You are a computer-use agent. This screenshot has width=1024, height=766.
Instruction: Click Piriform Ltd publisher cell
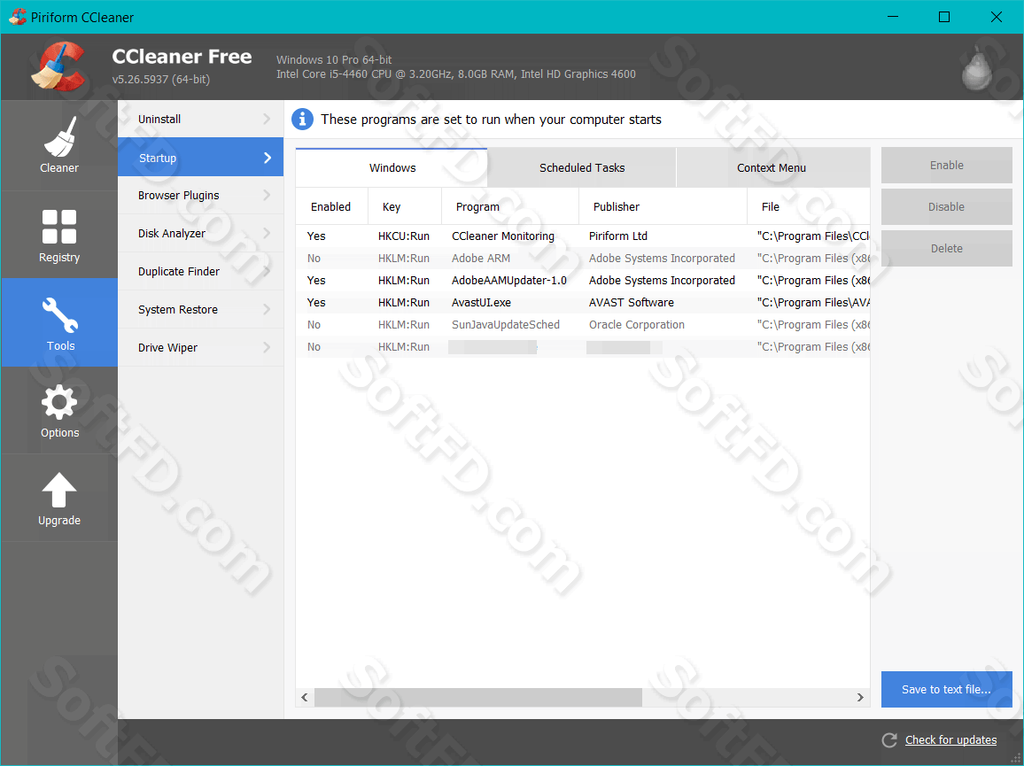pos(617,236)
